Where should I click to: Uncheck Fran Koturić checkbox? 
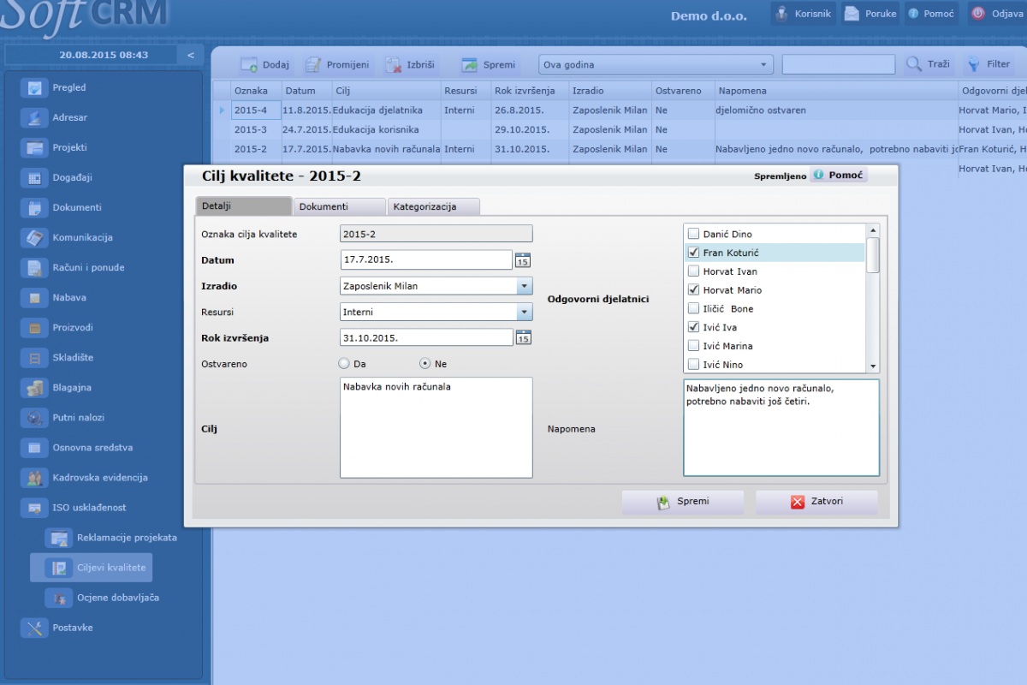(x=694, y=253)
